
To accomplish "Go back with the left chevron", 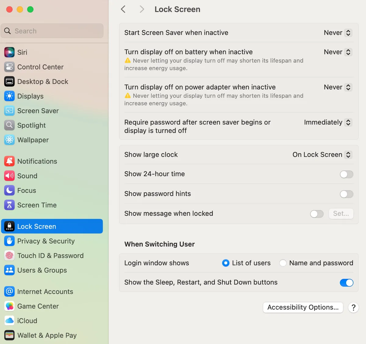I will pos(123,9).
